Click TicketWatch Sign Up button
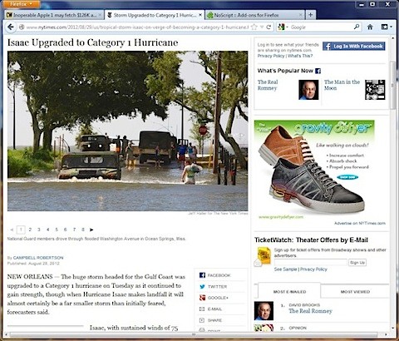Screen dimensions: 399x341 pos(357,262)
